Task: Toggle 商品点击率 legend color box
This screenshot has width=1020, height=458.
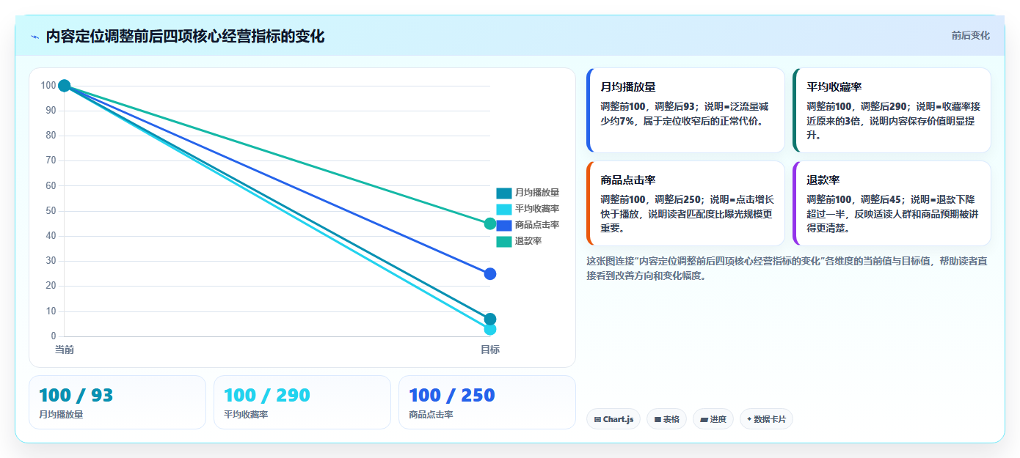Action: [x=503, y=225]
